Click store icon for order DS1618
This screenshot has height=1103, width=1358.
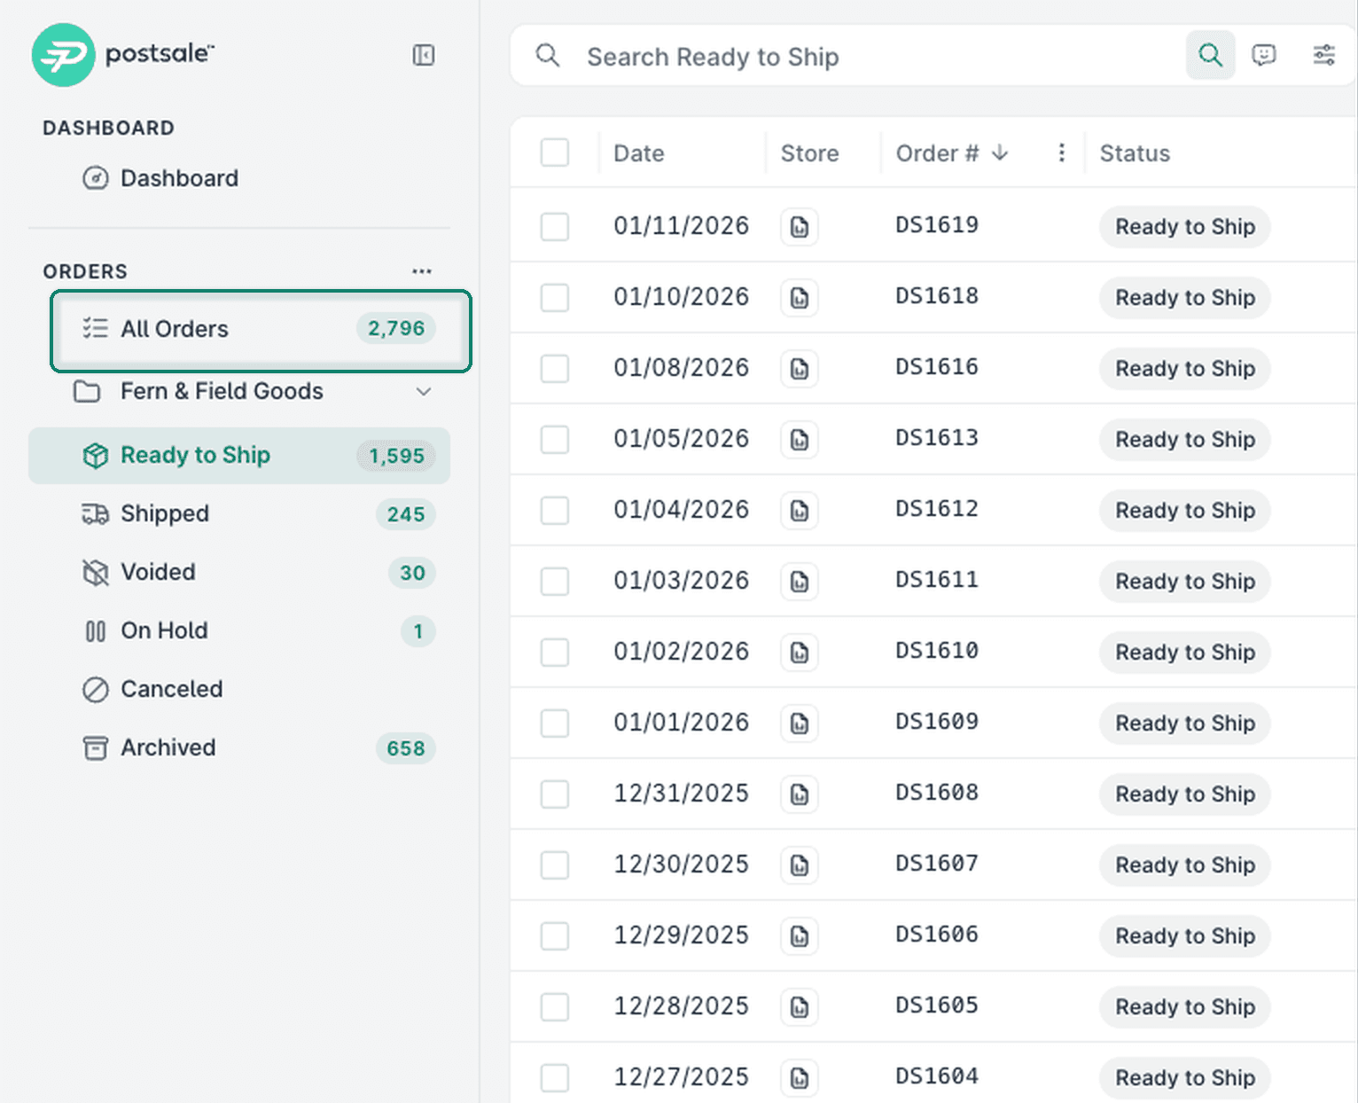(x=800, y=298)
